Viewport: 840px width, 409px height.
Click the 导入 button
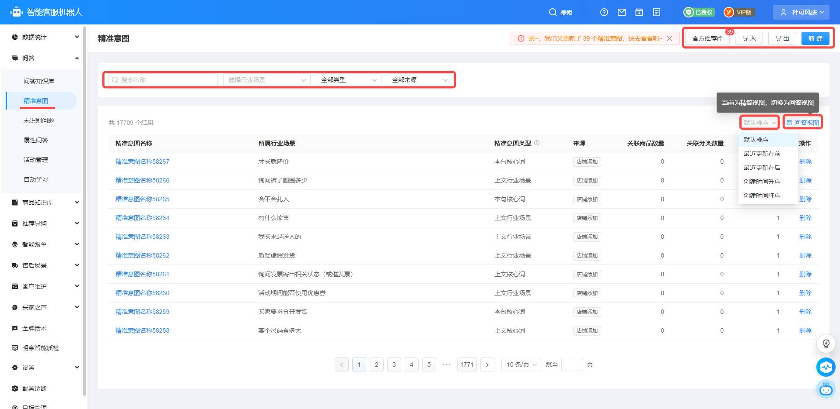pos(749,38)
